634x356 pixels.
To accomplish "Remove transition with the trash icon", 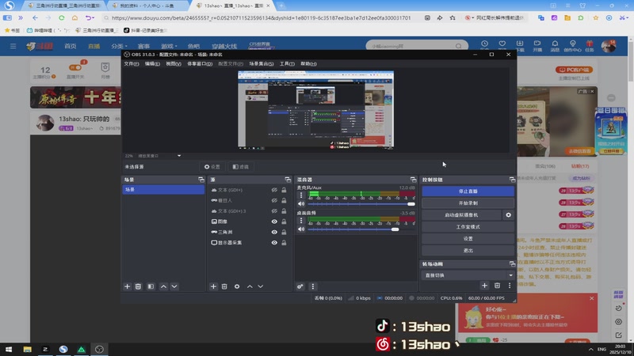I will coord(498,286).
